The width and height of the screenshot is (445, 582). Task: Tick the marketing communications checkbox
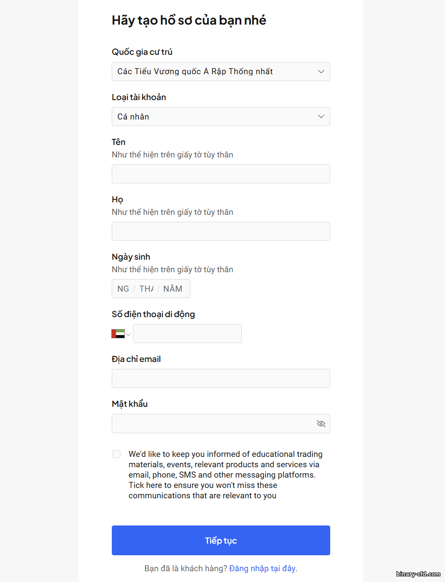116,454
